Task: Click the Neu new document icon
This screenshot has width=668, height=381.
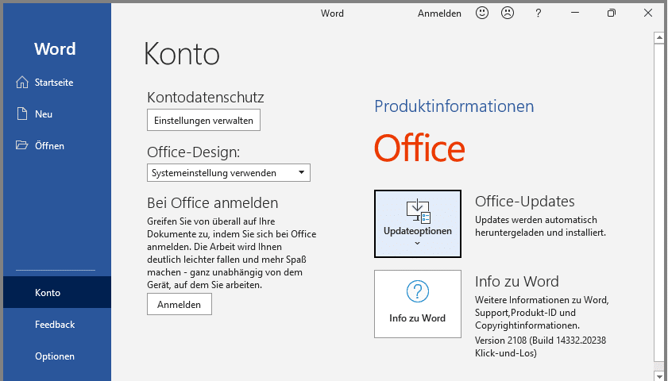Action: 21,114
